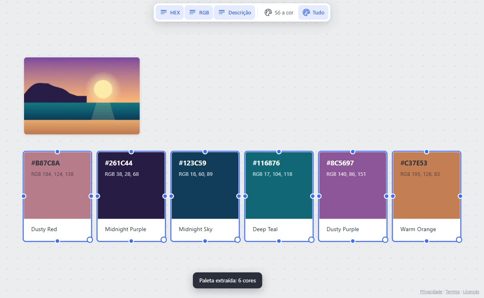Toggle the RGB label display

pos(199,12)
